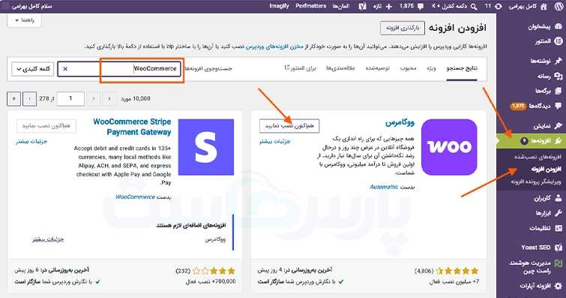The height and width of the screenshot is (298, 566).
Task: Switch to the توصیه‌شده tab
Action: tap(377, 68)
